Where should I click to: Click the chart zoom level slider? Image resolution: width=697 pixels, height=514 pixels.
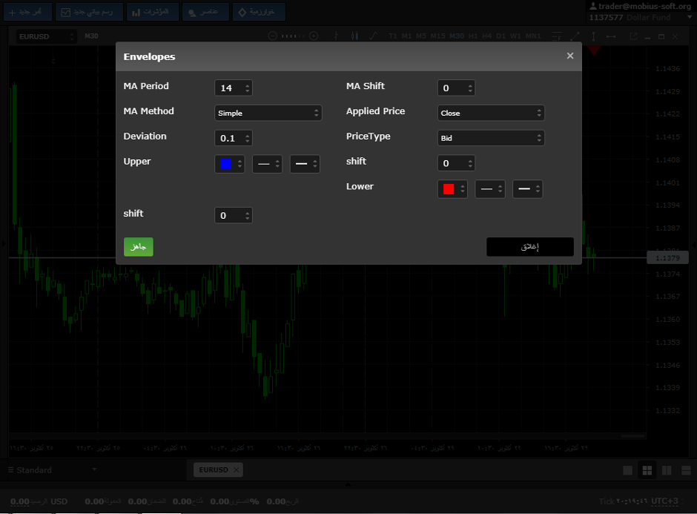tap(293, 36)
